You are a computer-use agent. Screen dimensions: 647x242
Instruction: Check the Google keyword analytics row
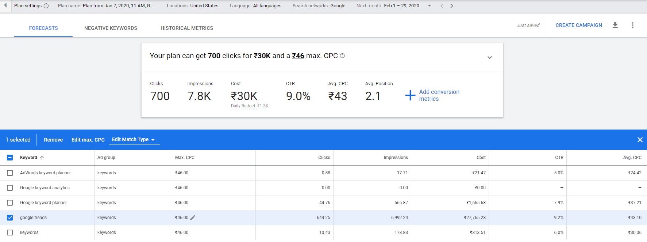point(10,188)
